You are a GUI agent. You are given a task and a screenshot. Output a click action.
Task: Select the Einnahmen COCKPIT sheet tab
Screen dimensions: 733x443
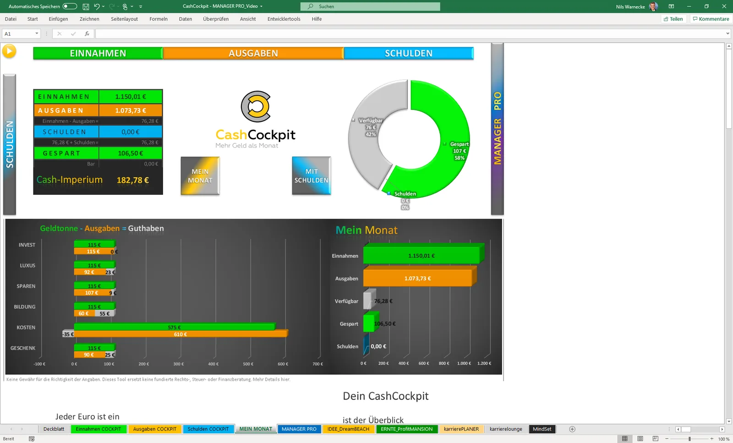click(98, 429)
